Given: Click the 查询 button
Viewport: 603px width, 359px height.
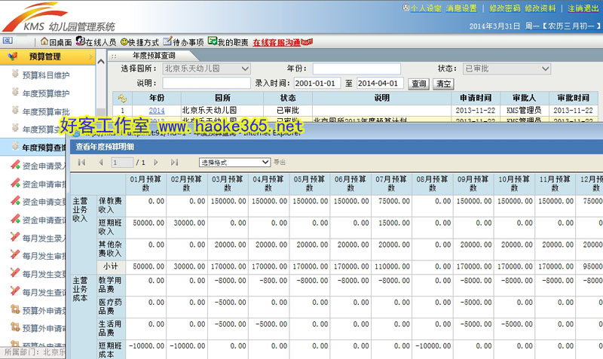Looking at the screenshot, I should click(419, 84).
